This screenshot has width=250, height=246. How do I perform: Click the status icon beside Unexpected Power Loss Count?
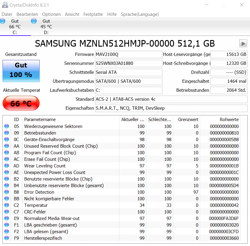(6, 172)
